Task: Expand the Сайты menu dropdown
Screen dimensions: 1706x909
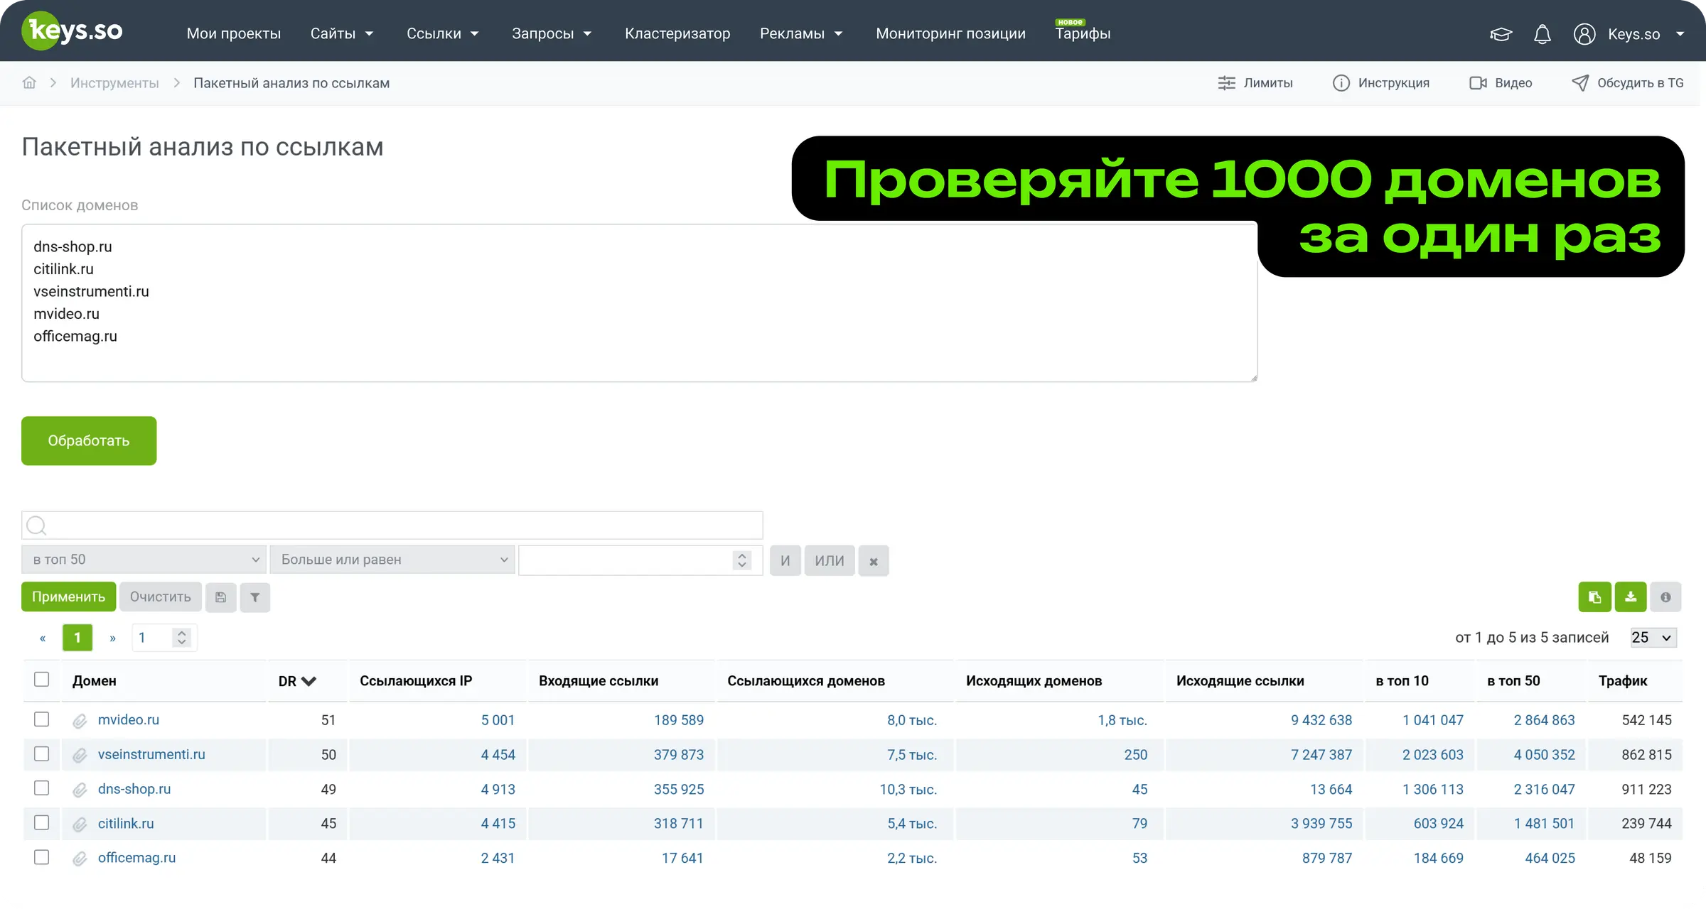Action: (342, 33)
